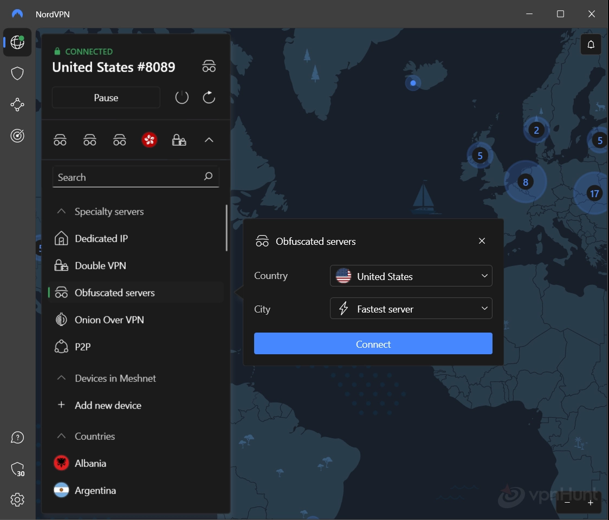The width and height of the screenshot is (609, 520).
Task: Open the notifications bell
Action: tap(591, 44)
